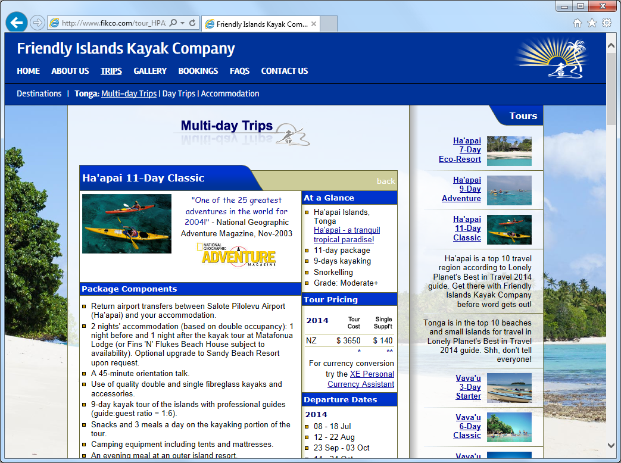Open the GALLERY menu item
621x463 pixels.
[150, 71]
